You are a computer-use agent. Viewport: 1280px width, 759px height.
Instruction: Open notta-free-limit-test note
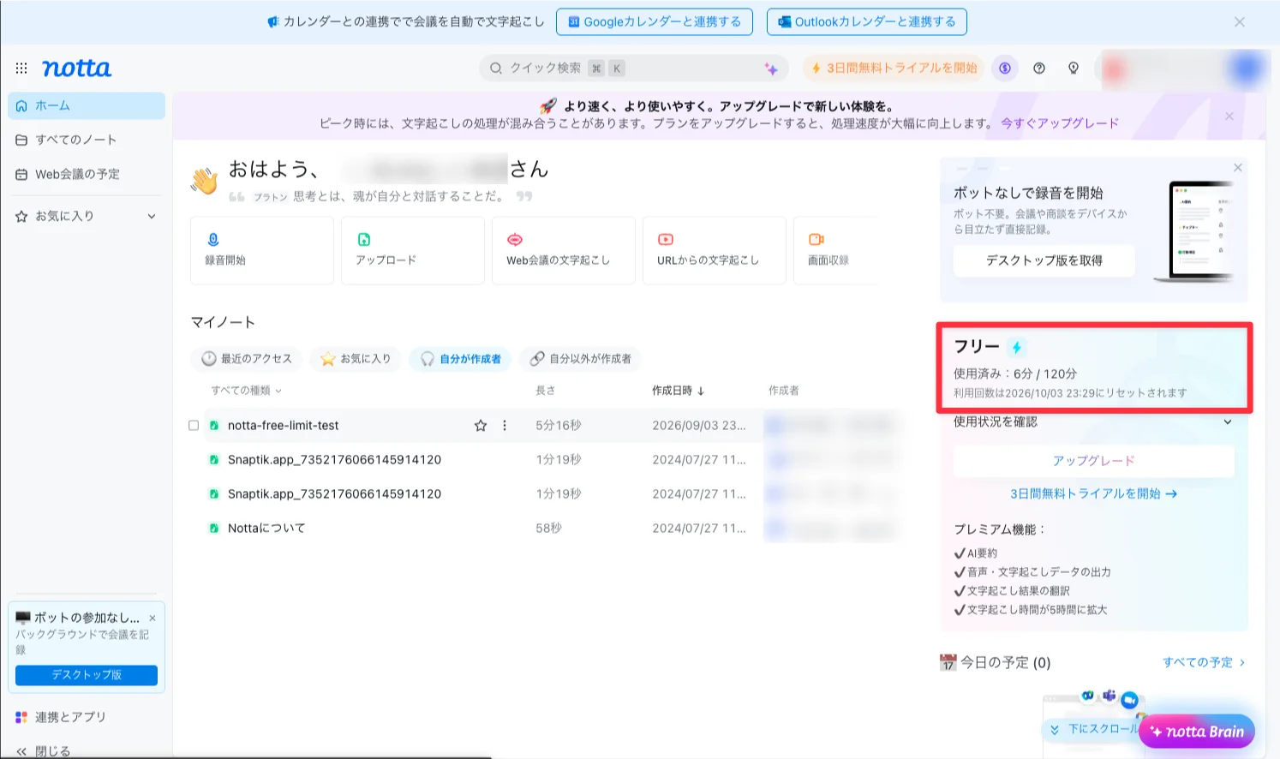pos(284,425)
